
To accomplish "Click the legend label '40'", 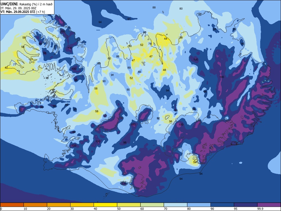I will point(95,209).
